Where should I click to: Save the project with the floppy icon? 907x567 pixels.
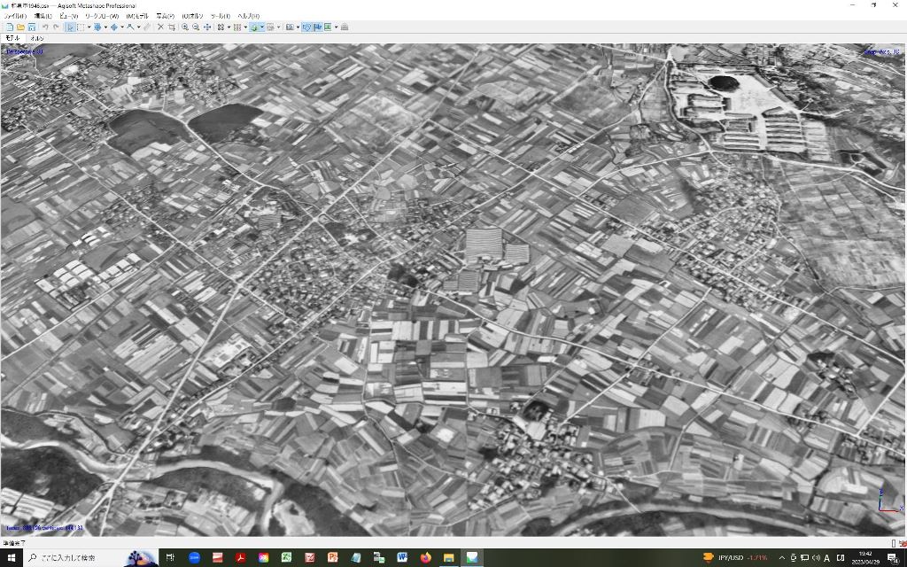(x=32, y=27)
